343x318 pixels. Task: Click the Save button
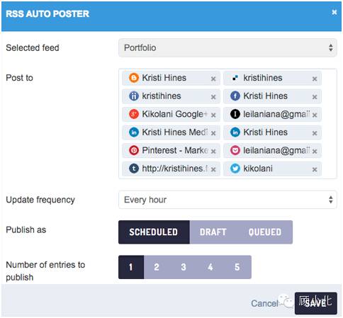315,303
